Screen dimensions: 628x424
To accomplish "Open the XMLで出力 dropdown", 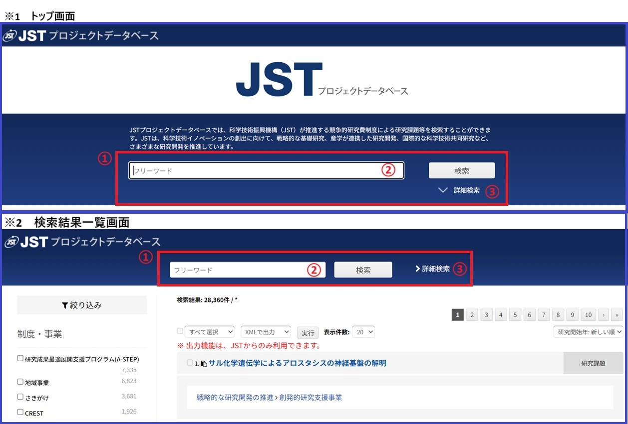I will (266, 332).
